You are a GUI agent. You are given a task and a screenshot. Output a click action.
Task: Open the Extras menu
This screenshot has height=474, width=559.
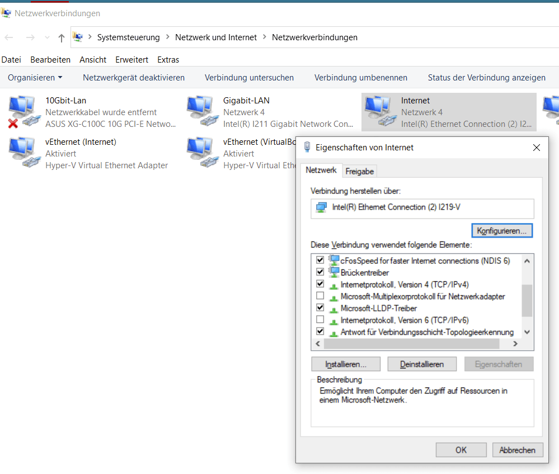168,59
